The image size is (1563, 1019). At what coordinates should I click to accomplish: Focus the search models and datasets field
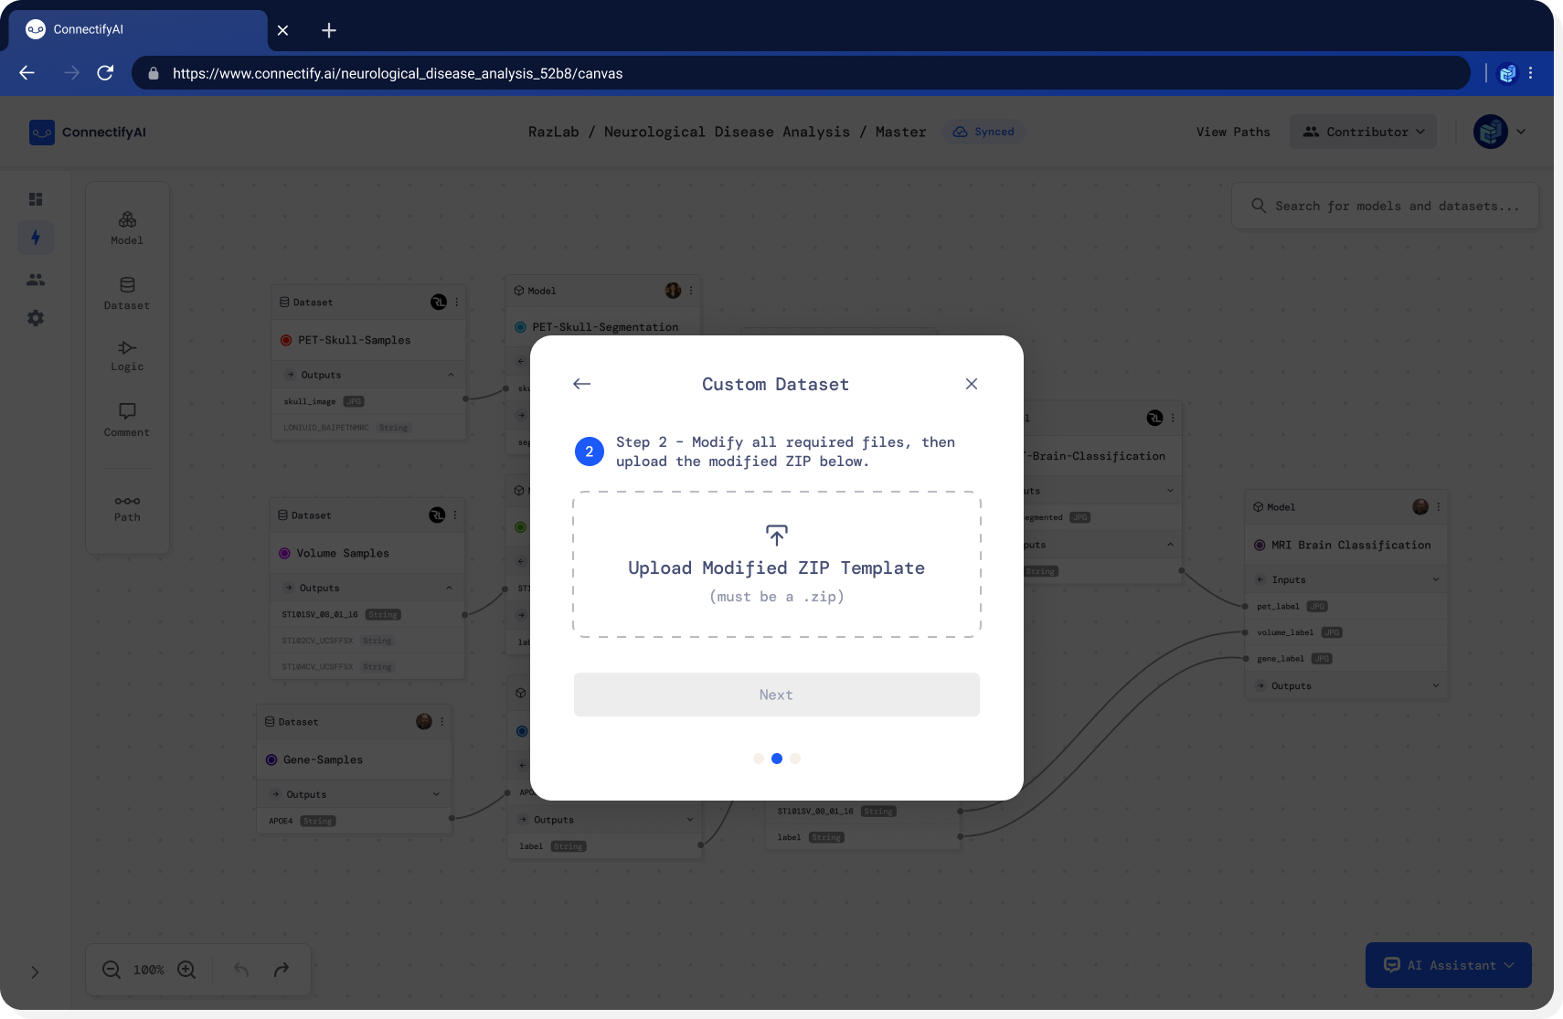click(x=1385, y=206)
